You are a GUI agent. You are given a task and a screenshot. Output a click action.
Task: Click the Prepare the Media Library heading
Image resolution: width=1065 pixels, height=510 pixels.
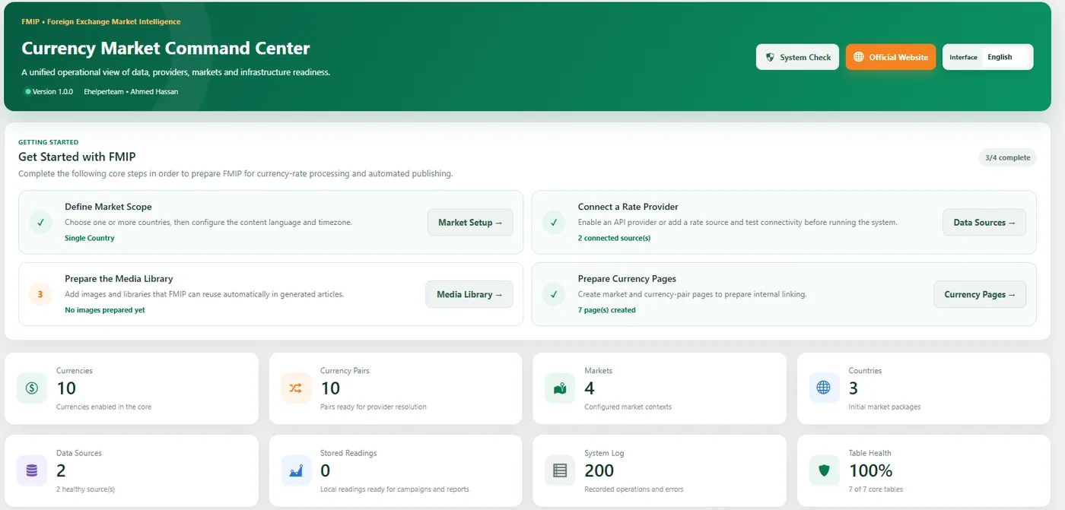pos(119,279)
